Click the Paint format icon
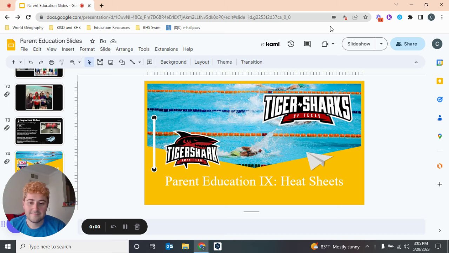 (62, 62)
